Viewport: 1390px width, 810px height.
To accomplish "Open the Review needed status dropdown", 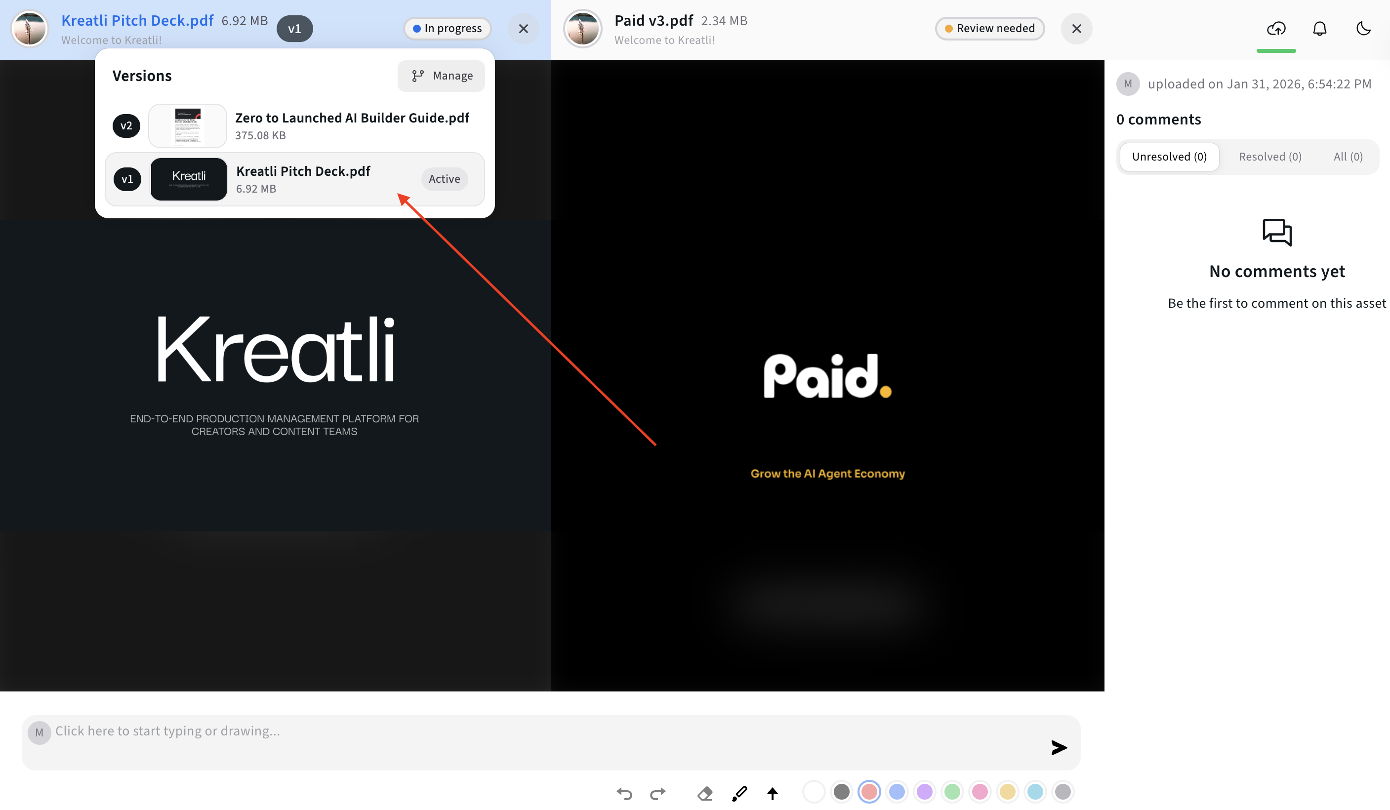I will (989, 29).
